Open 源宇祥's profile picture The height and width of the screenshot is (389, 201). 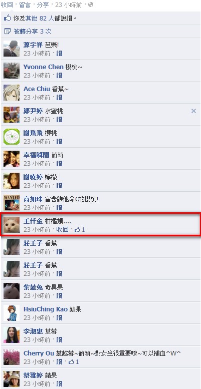click(x=12, y=49)
